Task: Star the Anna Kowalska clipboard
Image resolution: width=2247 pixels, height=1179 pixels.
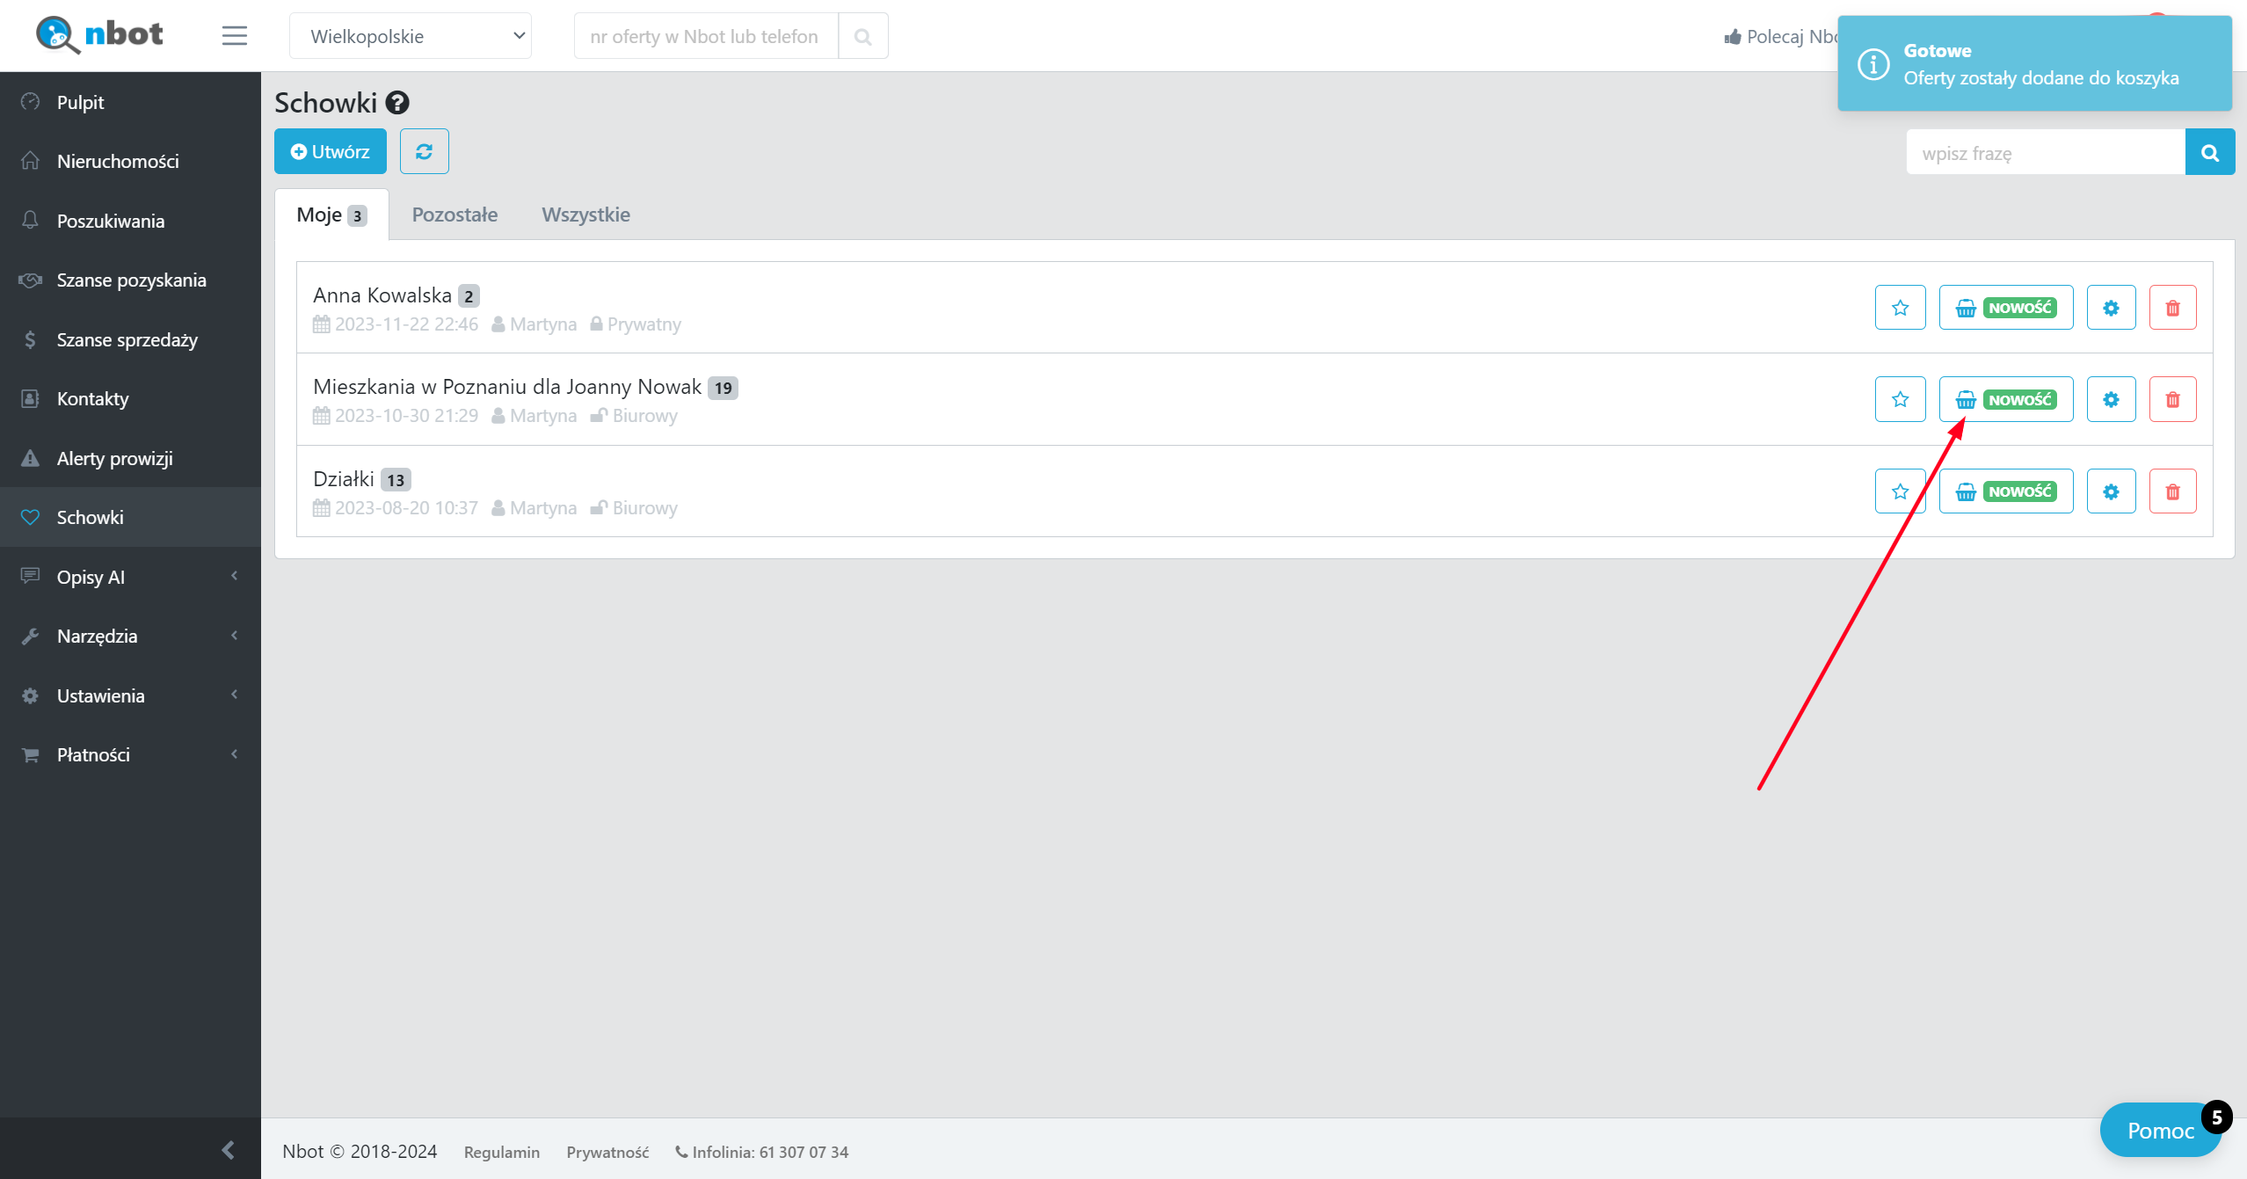Action: tap(1901, 308)
